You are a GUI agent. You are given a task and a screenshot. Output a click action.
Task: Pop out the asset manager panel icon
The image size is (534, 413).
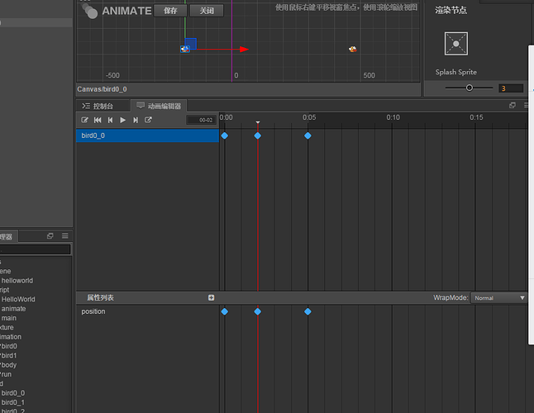[x=50, y=235]
